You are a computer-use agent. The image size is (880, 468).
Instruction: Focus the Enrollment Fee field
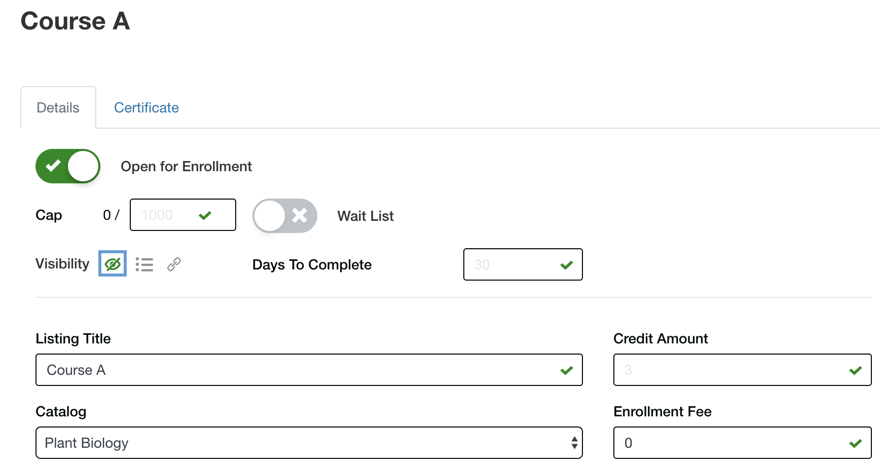730,443
